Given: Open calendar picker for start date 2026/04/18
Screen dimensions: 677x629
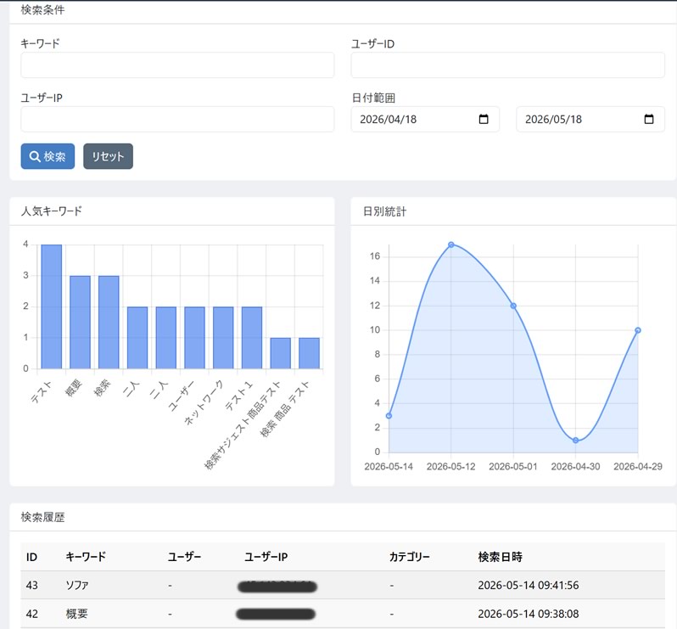Looking at the screenshot, I should (x=484, y=119).
